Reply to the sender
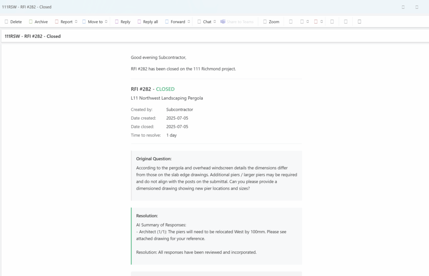The height and width of the screenshot is (276, 429). [123, 22]
